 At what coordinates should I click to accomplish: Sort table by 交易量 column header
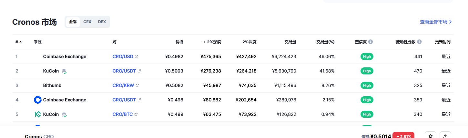point(290,42)
